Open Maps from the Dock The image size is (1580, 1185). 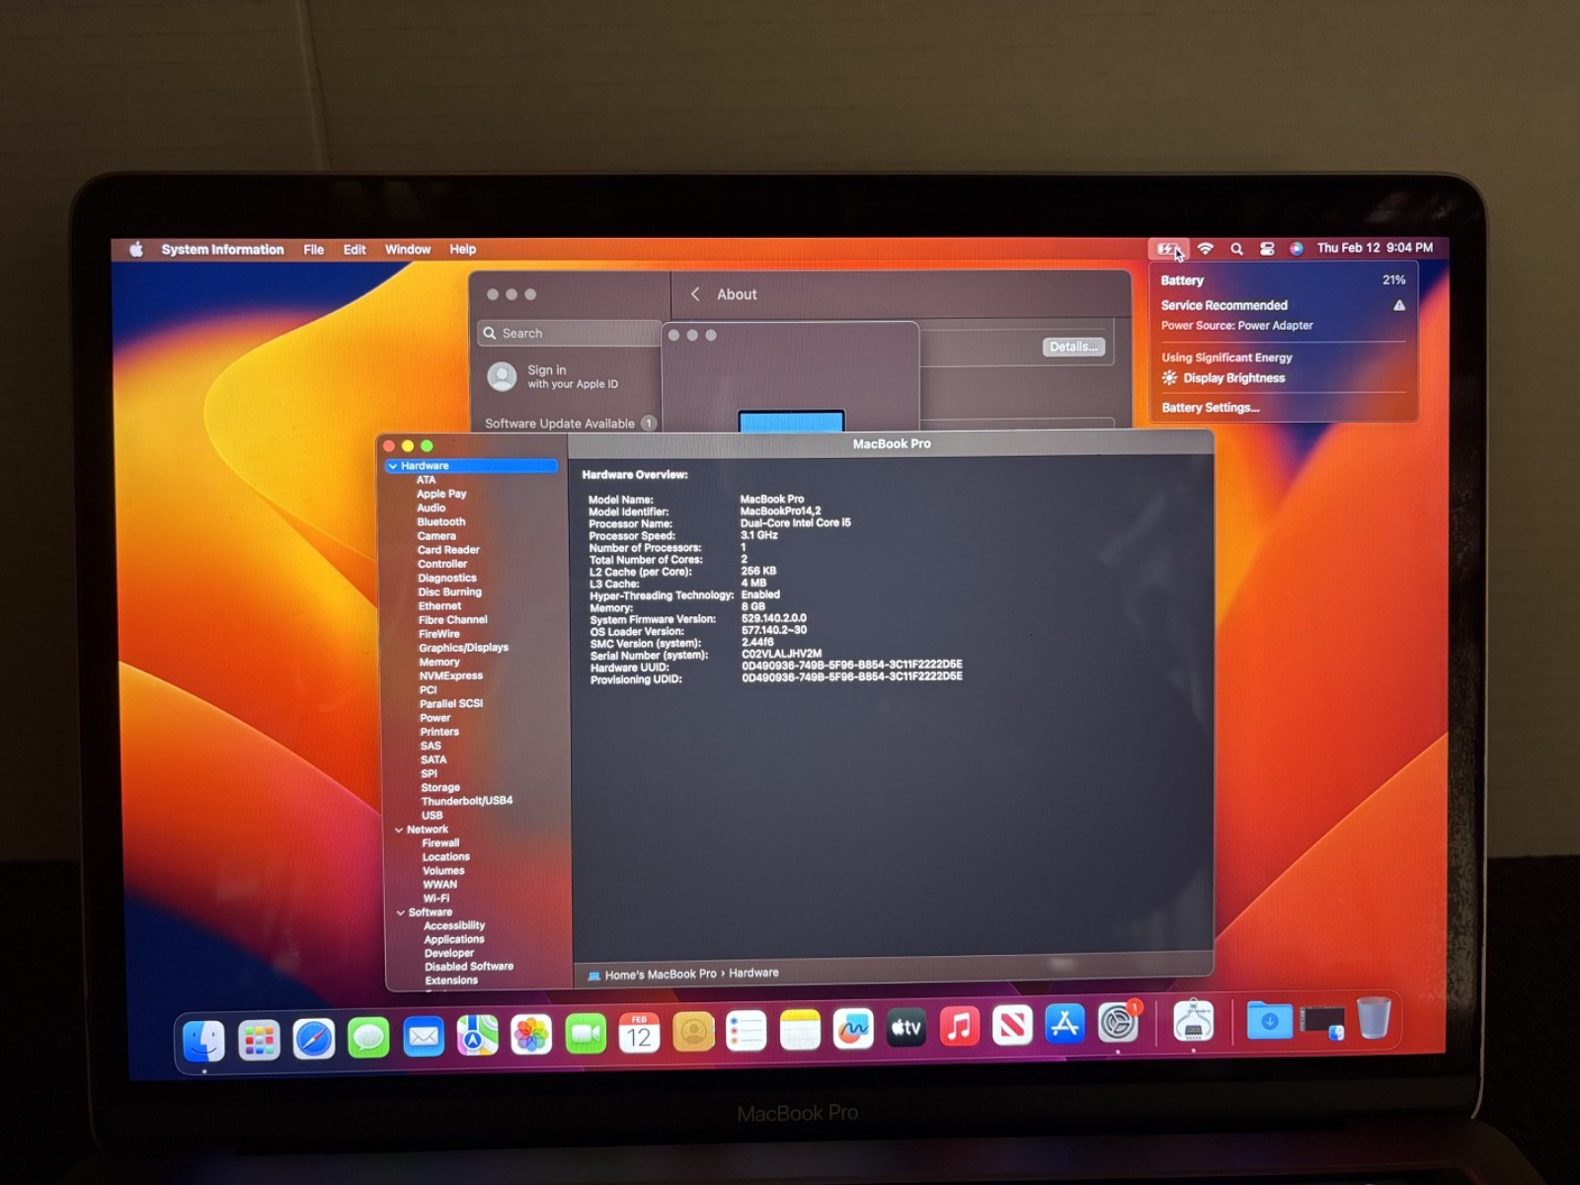click(478, 1036)
